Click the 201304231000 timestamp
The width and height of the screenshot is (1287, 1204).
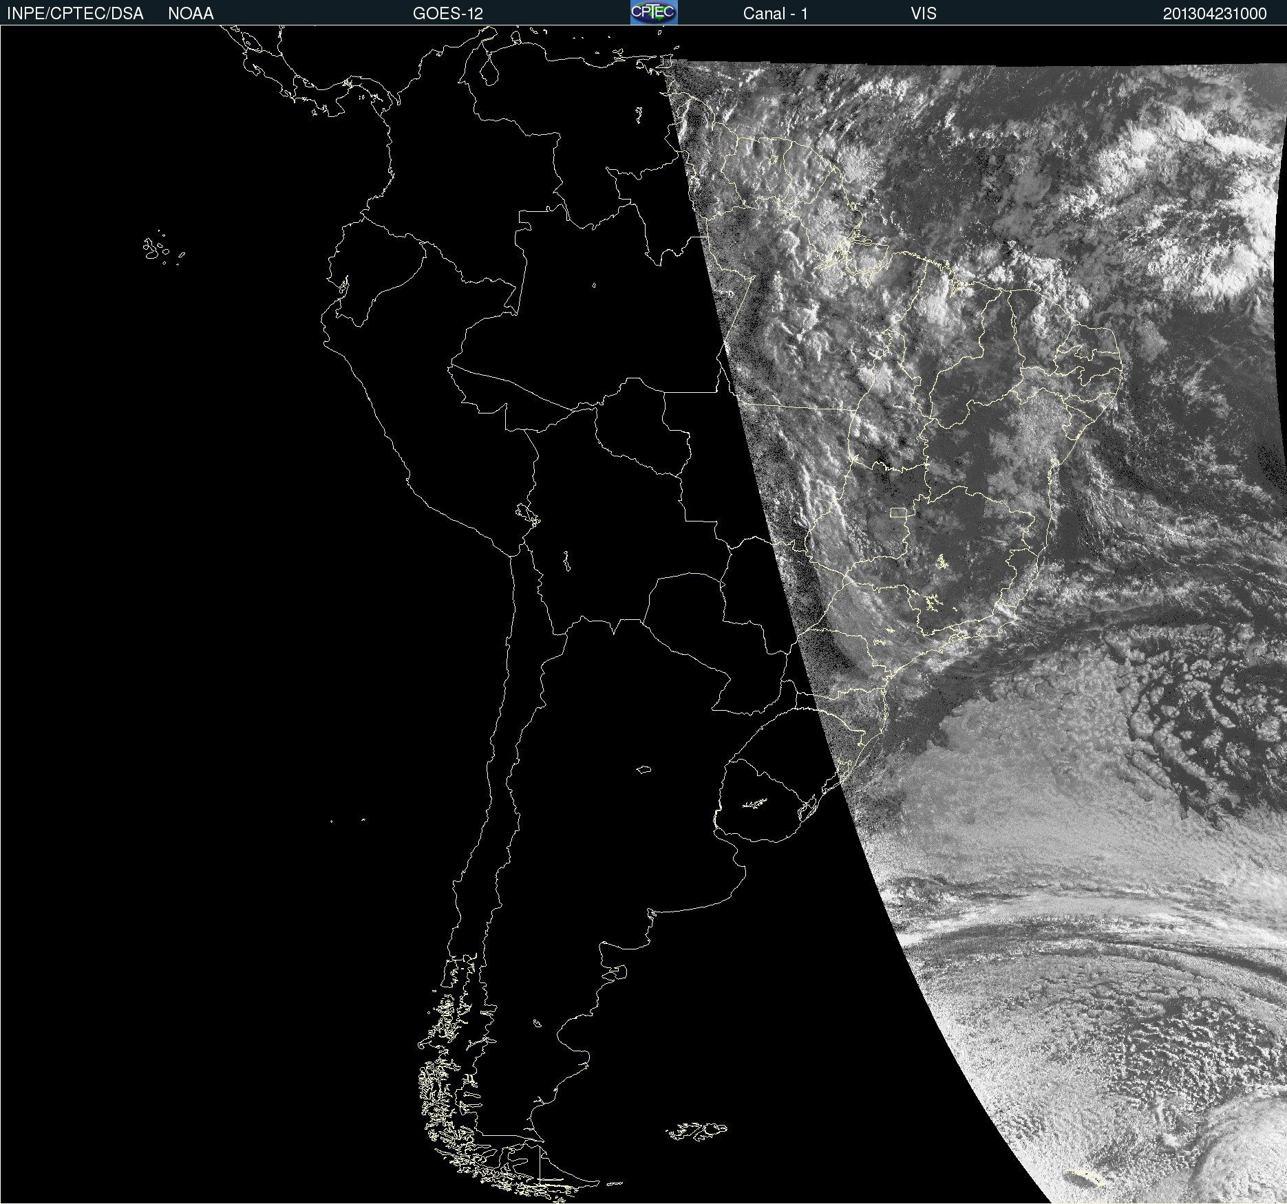point(1215,14)
